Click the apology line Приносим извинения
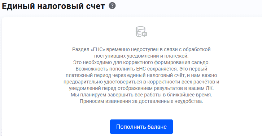 point(141,101)
